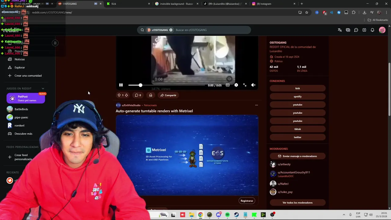Click Enviar mensaje a moderadores

pos(298,156)
